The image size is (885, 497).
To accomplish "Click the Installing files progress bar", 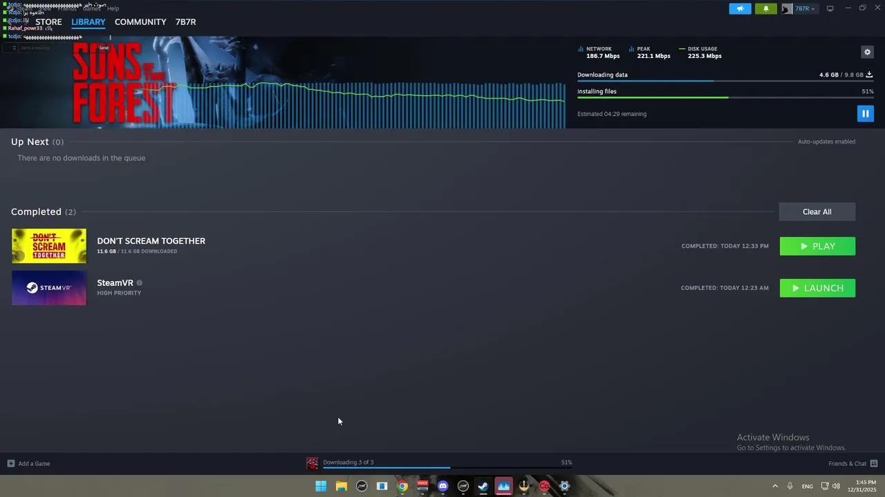I will pyautogui.click(x=725, y=97).
